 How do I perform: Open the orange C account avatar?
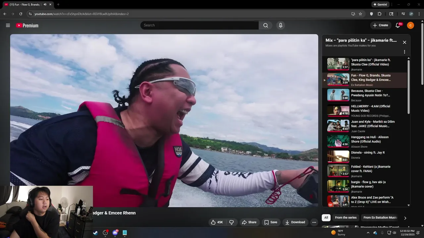point(410,25)
